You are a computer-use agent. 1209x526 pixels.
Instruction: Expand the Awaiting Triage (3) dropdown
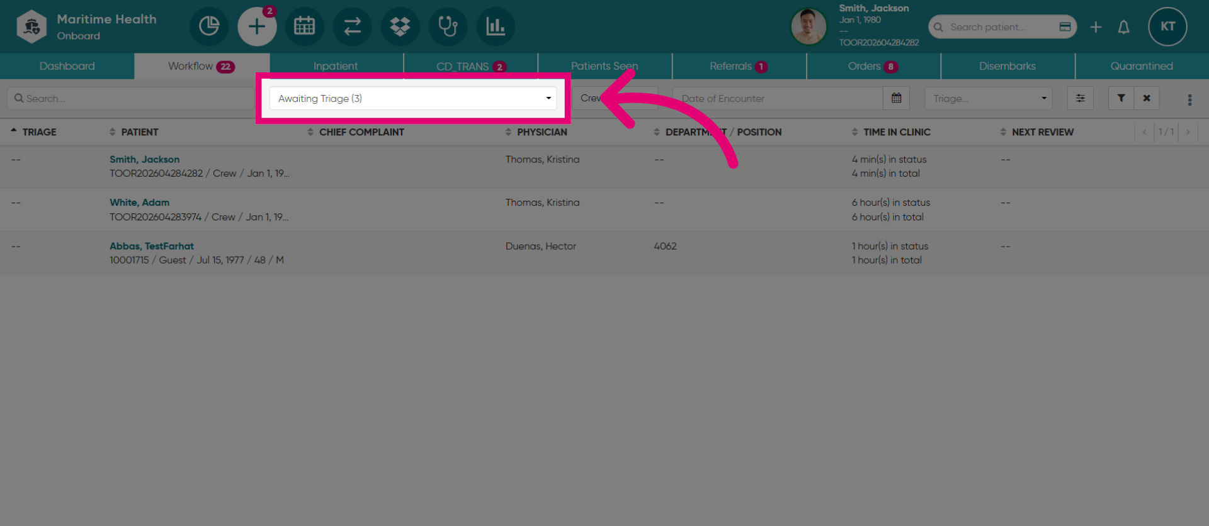(413, 98)
